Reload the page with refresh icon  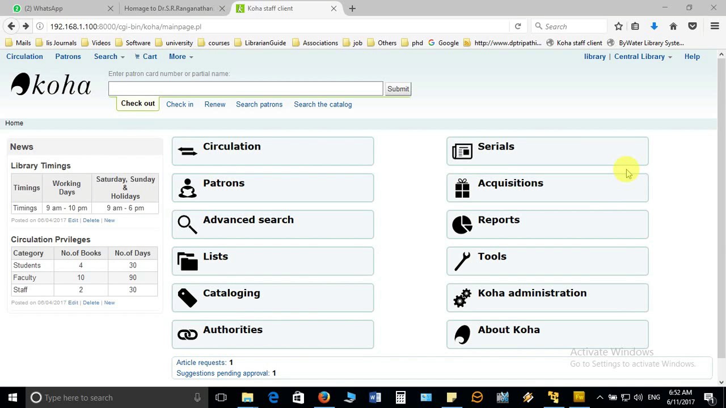(518, 27)
